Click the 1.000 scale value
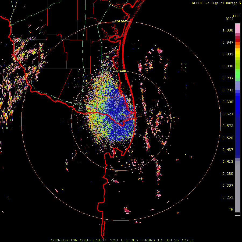The width and height of the screenshot is (242, 242). (228, 30)
